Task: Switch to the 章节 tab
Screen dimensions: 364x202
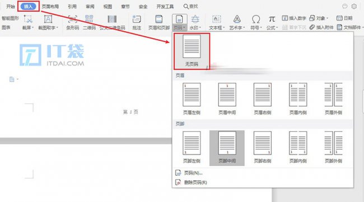Action: coord(125,7)
